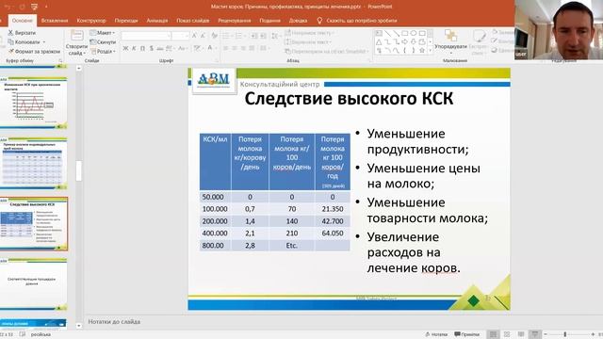Click thumbnail panel scroll down arrow
Screen dimensions: 603x339
click(79, 326)
